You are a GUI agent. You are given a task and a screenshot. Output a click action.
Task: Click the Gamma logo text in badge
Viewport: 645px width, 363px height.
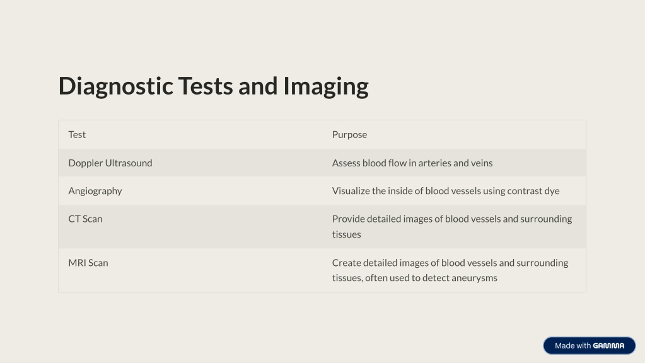[608, 346]
